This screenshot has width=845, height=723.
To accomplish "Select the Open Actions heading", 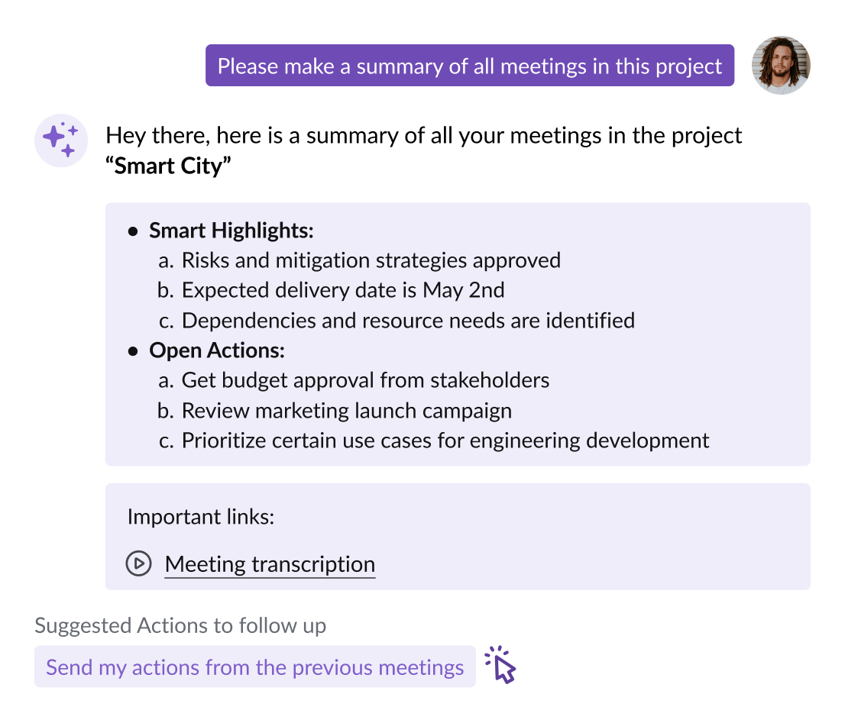I will pos(217,350).
